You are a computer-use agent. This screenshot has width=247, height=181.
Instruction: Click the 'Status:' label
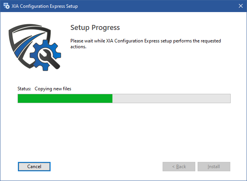pyautogui.click(x=24, y=89)
